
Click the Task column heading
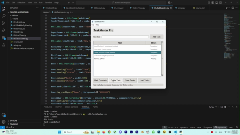pyautogui.click(x=120, y=43)
